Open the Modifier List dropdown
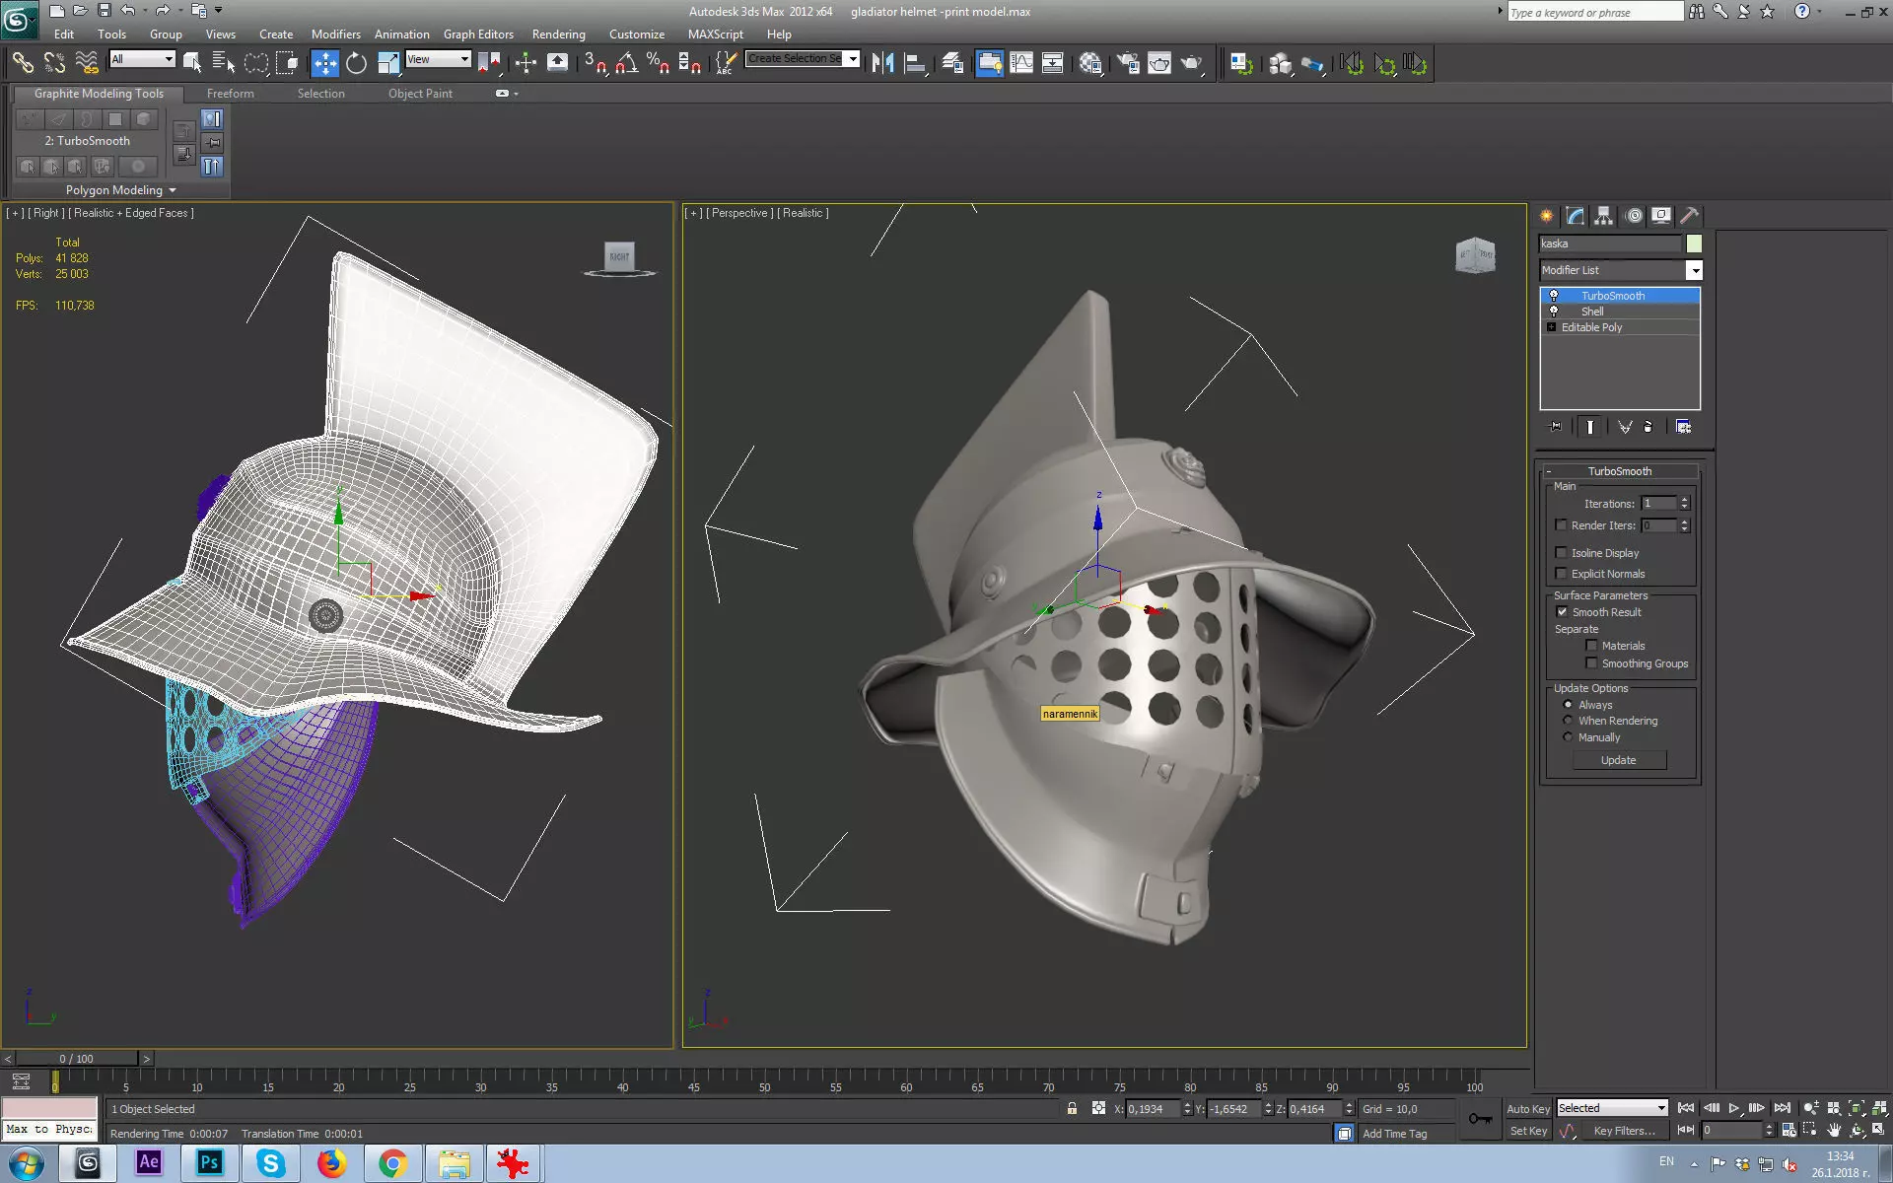Viewport: 1893px width, 1183px height. 1694,270
